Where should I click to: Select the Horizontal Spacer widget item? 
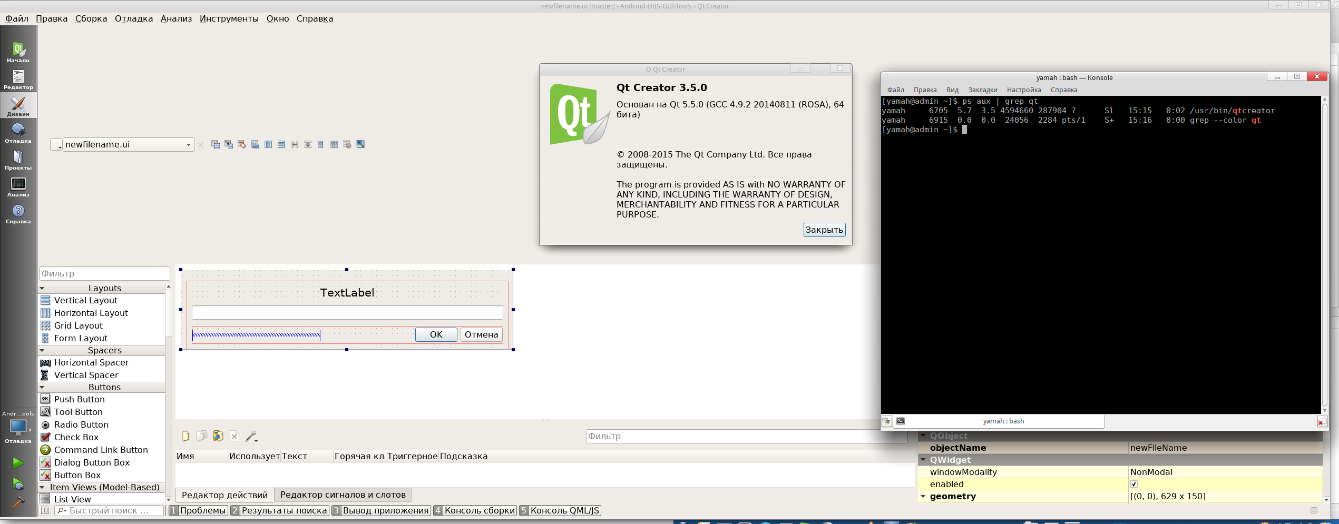point(102,362)
